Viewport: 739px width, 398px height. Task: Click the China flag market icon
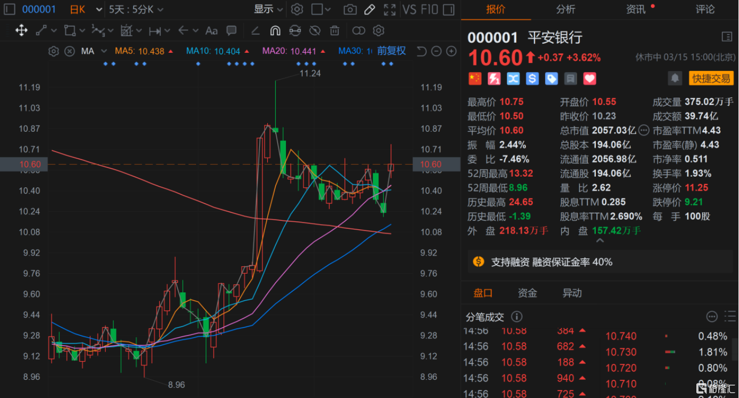coord(474,79)
